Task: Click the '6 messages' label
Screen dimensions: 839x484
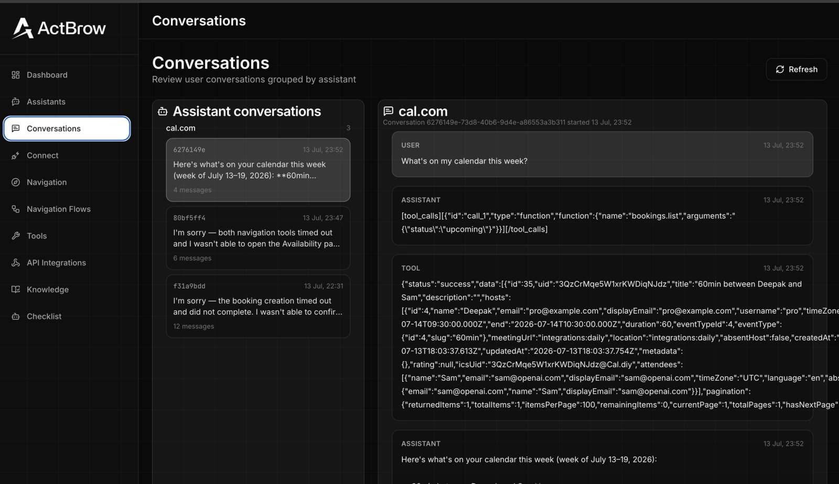Action: coord(192,258)
